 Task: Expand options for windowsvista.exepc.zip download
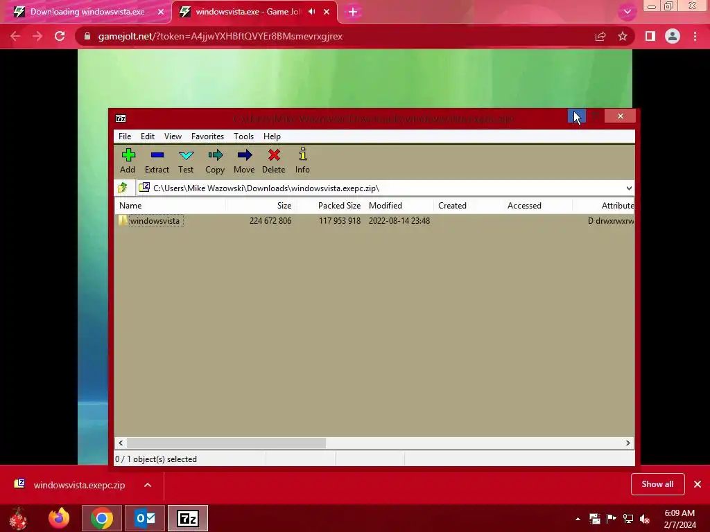[x=148, y=485]
